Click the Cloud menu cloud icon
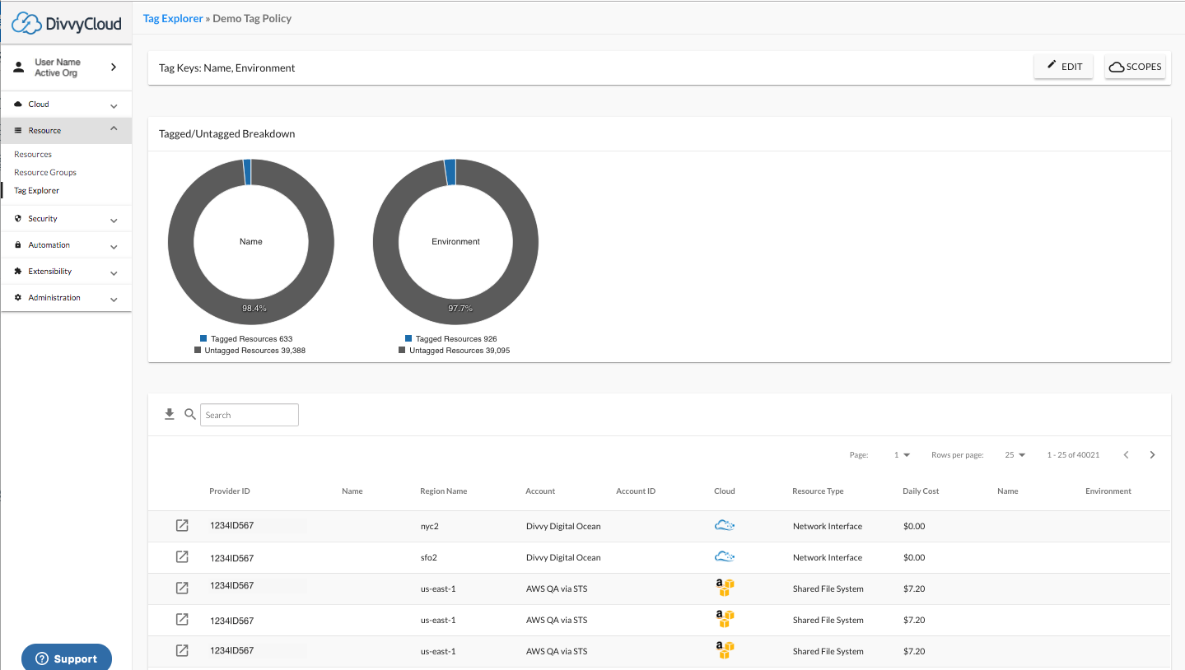Screen dimensions: 1185x670 (x=18, y=105)
